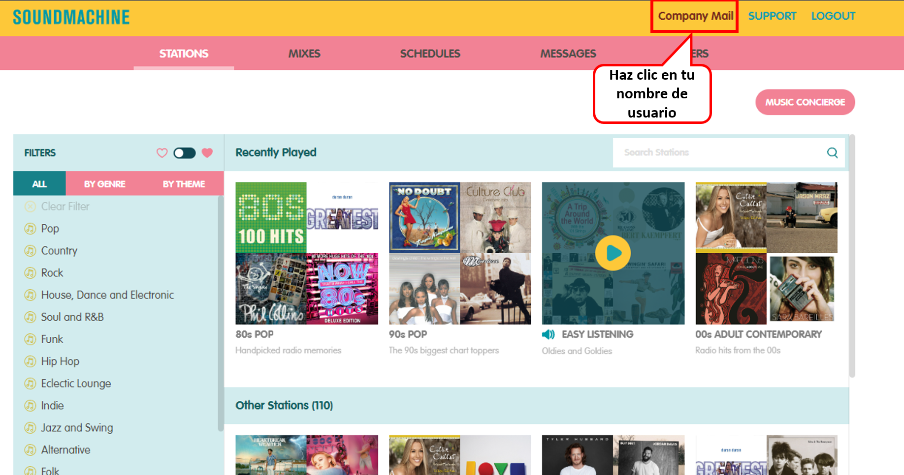
Task: Select the Alternative genre filter
Action: [x=65, y=450]
